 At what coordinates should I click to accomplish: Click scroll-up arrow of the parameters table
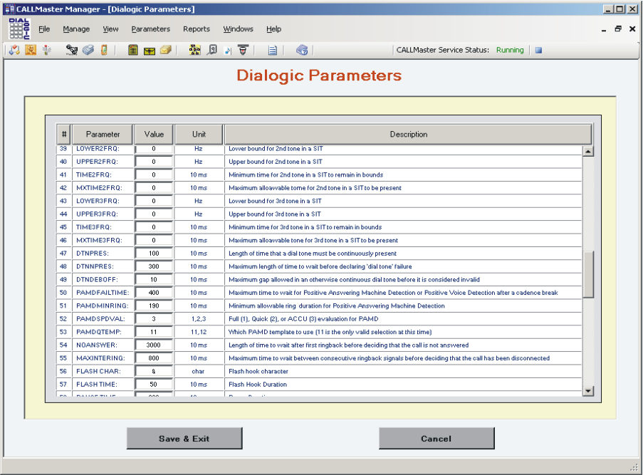click(x=588, y=152)
